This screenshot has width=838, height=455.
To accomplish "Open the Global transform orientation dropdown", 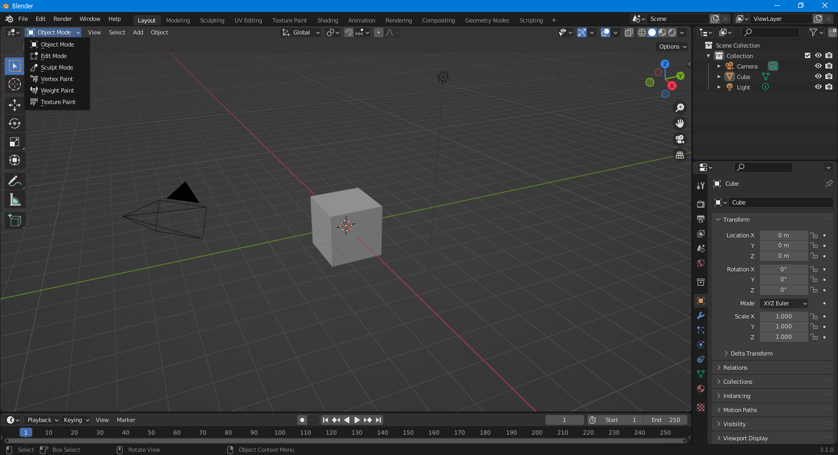I will pyautogui.click(x=301, y=32).
